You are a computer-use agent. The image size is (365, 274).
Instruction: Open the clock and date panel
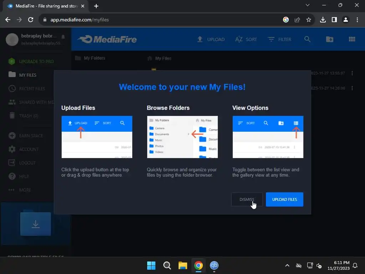coord(339,265)
